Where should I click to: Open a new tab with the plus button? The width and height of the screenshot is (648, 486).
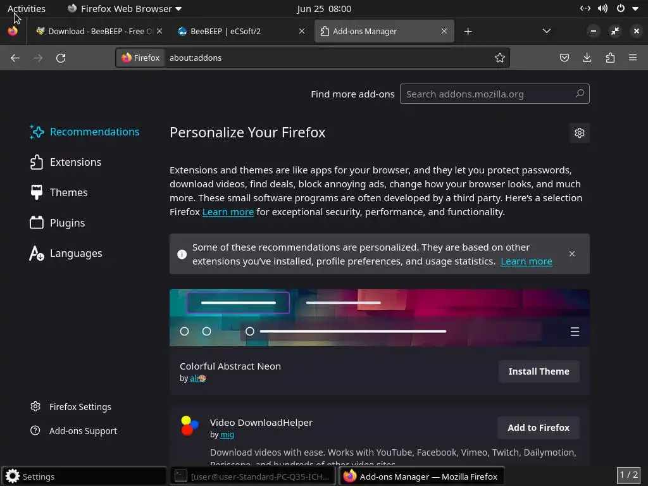coord(468,32)
